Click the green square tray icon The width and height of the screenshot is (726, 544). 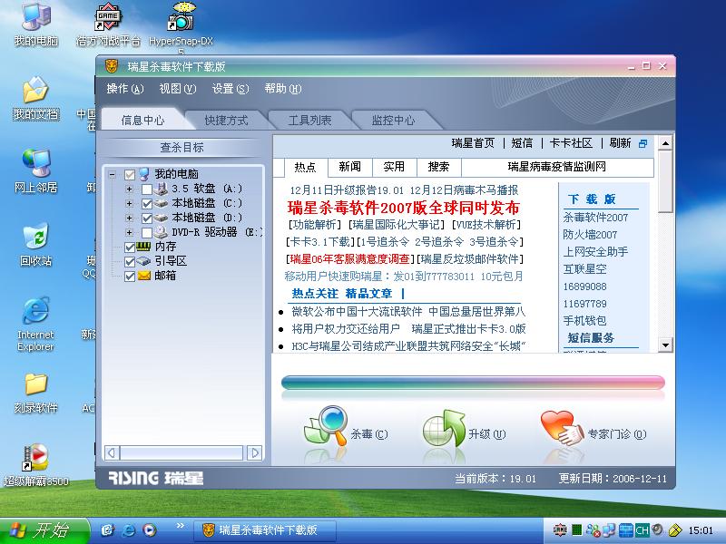pos(576,529)
